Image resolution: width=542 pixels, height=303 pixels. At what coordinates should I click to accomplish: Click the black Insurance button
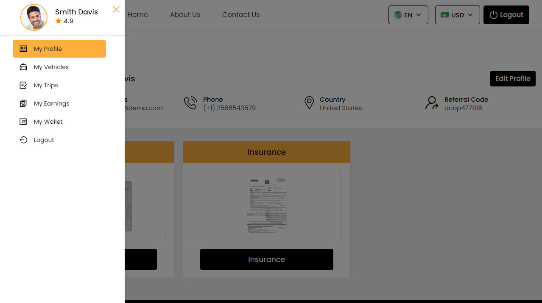click(x=266, y=259)
